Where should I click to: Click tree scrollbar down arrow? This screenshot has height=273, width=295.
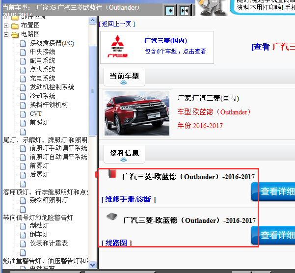pos(92,265)
